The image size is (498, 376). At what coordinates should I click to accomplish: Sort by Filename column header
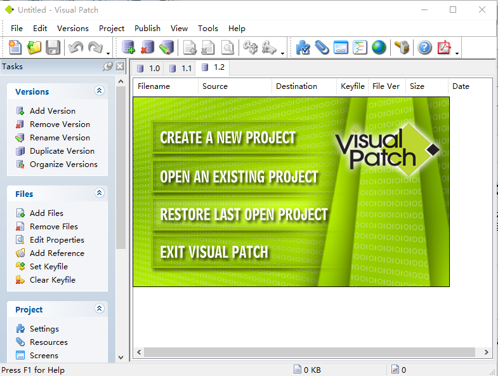tap(166, 86)
